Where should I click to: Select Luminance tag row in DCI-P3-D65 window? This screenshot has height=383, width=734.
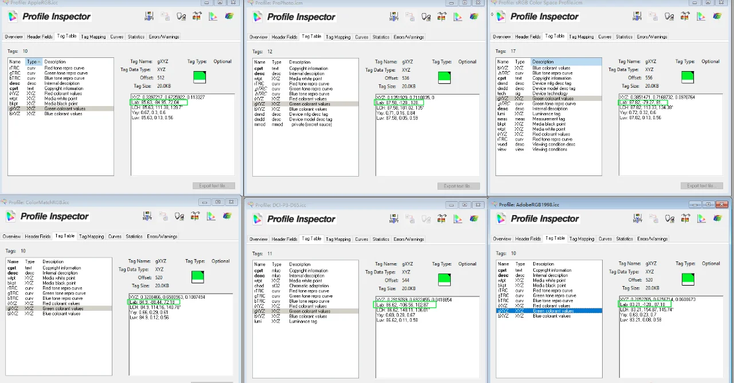[x=305, y=321]
